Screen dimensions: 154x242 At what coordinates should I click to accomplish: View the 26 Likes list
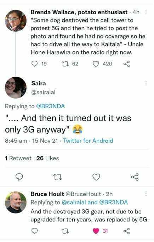click(x=47, y=158)
